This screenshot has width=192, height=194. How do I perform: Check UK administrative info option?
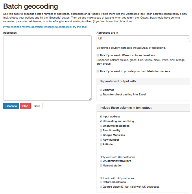coord(101,161)
